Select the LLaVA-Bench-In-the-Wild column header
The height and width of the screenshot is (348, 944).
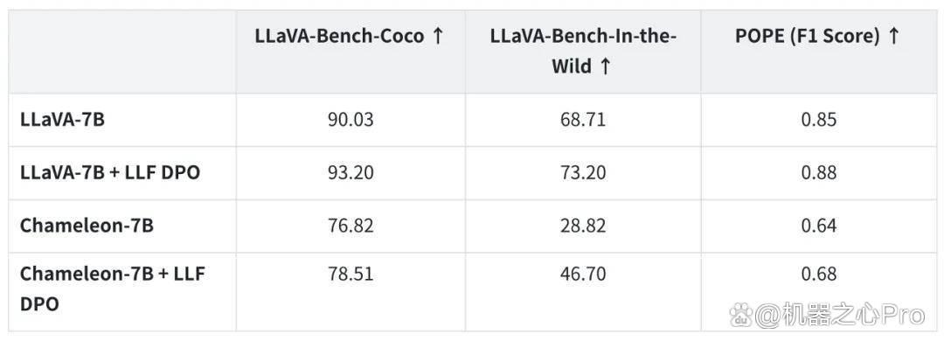(x=583, y=52)
